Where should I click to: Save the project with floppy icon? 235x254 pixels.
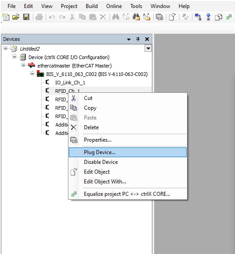(26, 17)
